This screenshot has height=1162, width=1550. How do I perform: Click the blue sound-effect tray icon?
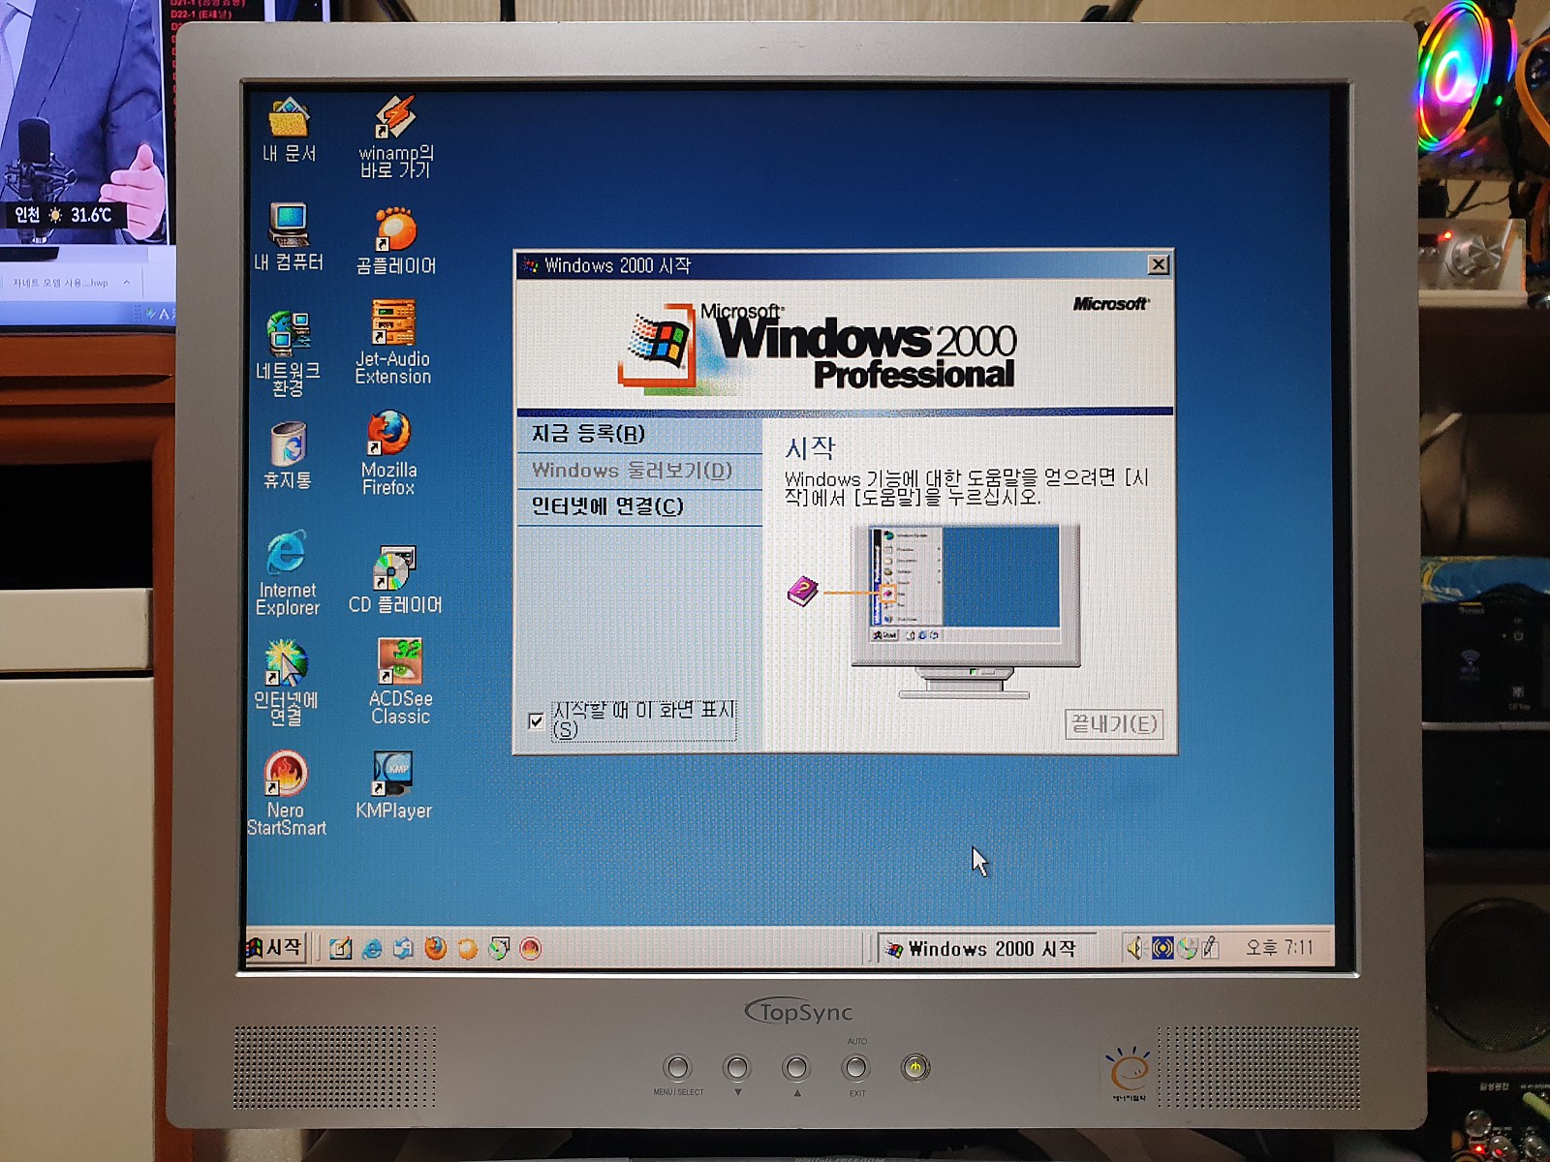[1162, 947]
